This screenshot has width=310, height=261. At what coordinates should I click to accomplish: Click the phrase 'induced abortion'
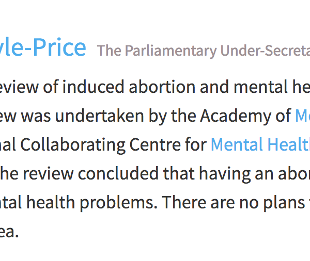pos(129,87)
